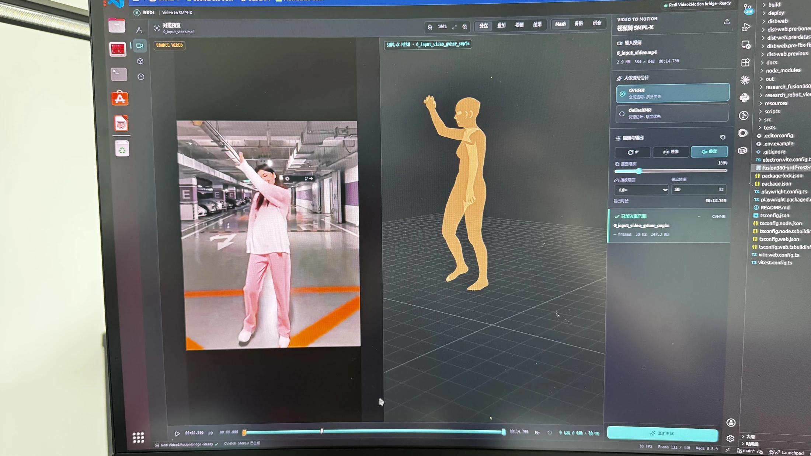Open VS Code Run and Debug view
Image resolution: width=811 pixels, height=456 pixels.
746,27
